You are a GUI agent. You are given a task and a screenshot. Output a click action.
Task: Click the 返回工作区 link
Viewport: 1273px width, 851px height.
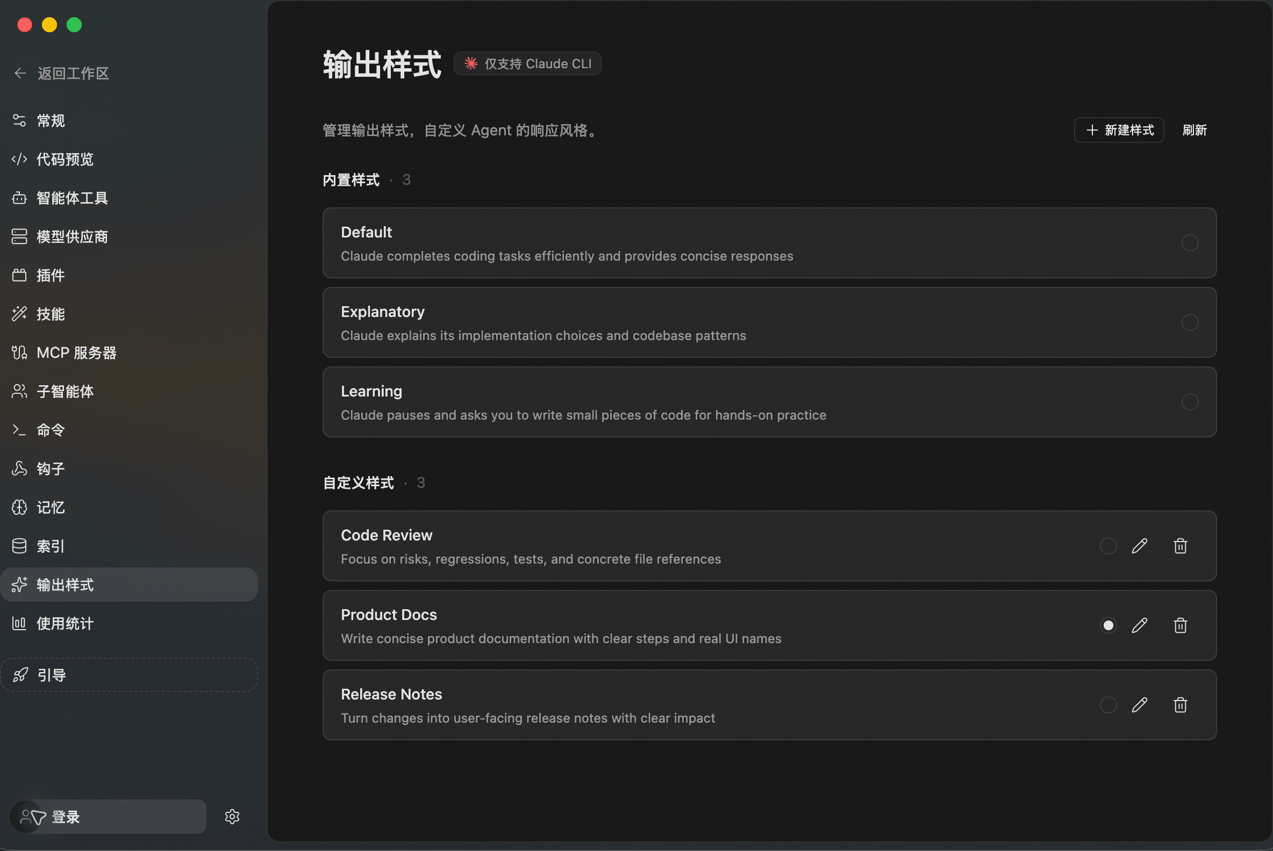pyautogui.click(x=62, y=73)
